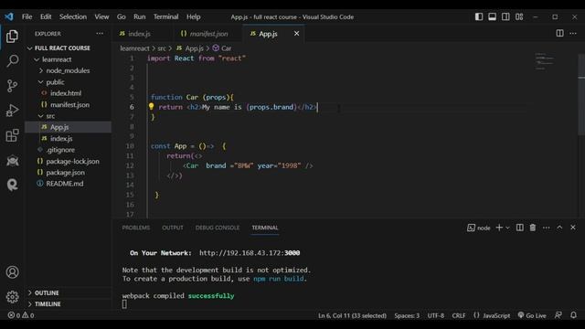Open the File menu
585x329 pixels.
coord(27,16)
